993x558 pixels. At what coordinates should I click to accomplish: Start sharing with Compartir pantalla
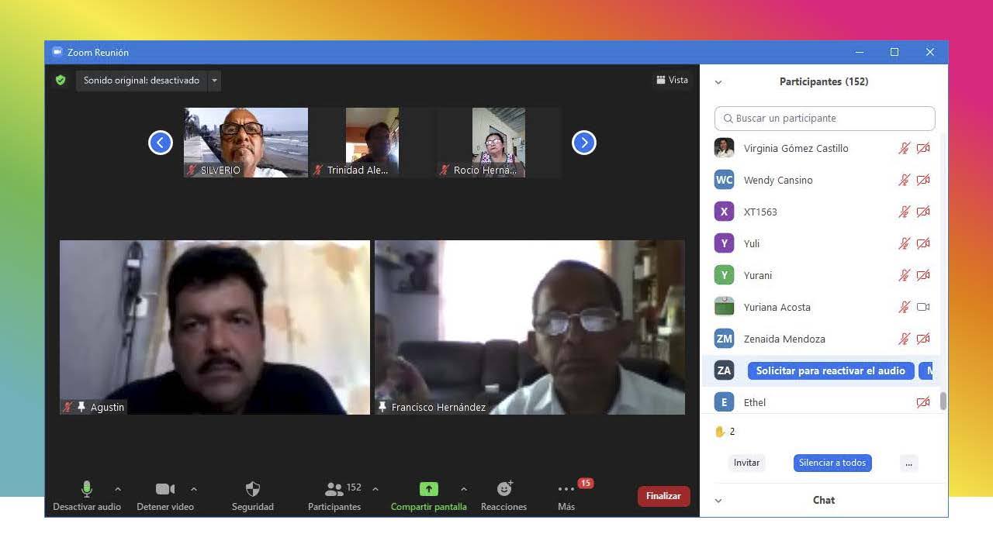(429, 496)
